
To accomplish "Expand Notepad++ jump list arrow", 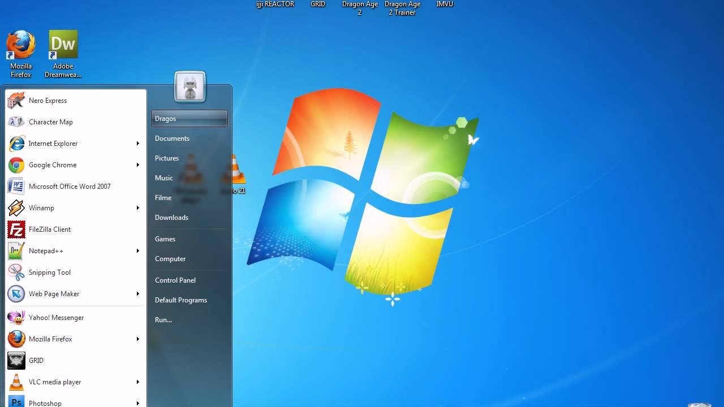I will click(137, 251).
